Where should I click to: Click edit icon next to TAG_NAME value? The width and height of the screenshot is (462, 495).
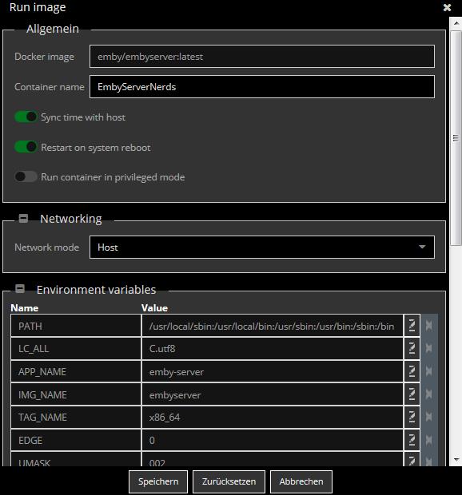click(x=412, y=417)
